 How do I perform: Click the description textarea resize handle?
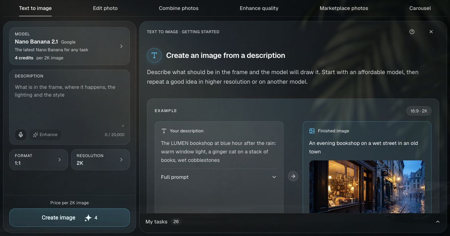122,125
